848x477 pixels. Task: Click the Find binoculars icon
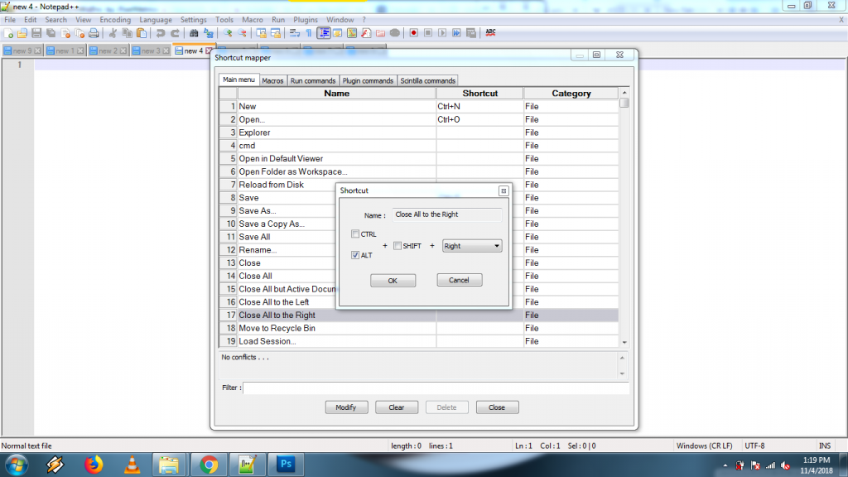pos(194,33)
